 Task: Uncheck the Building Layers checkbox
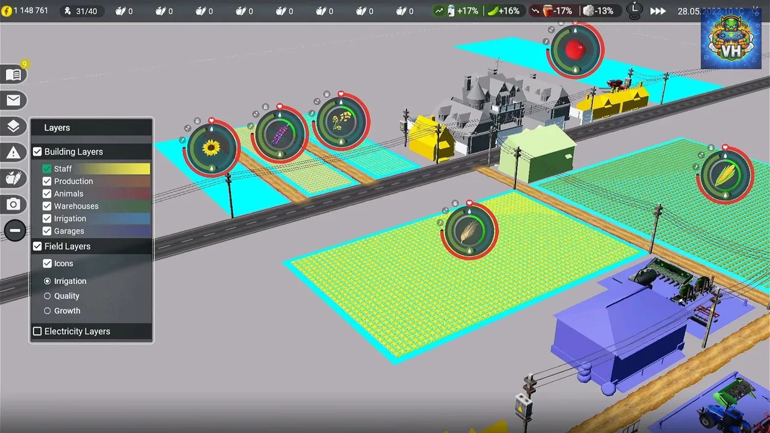click(x=37, y=152)
